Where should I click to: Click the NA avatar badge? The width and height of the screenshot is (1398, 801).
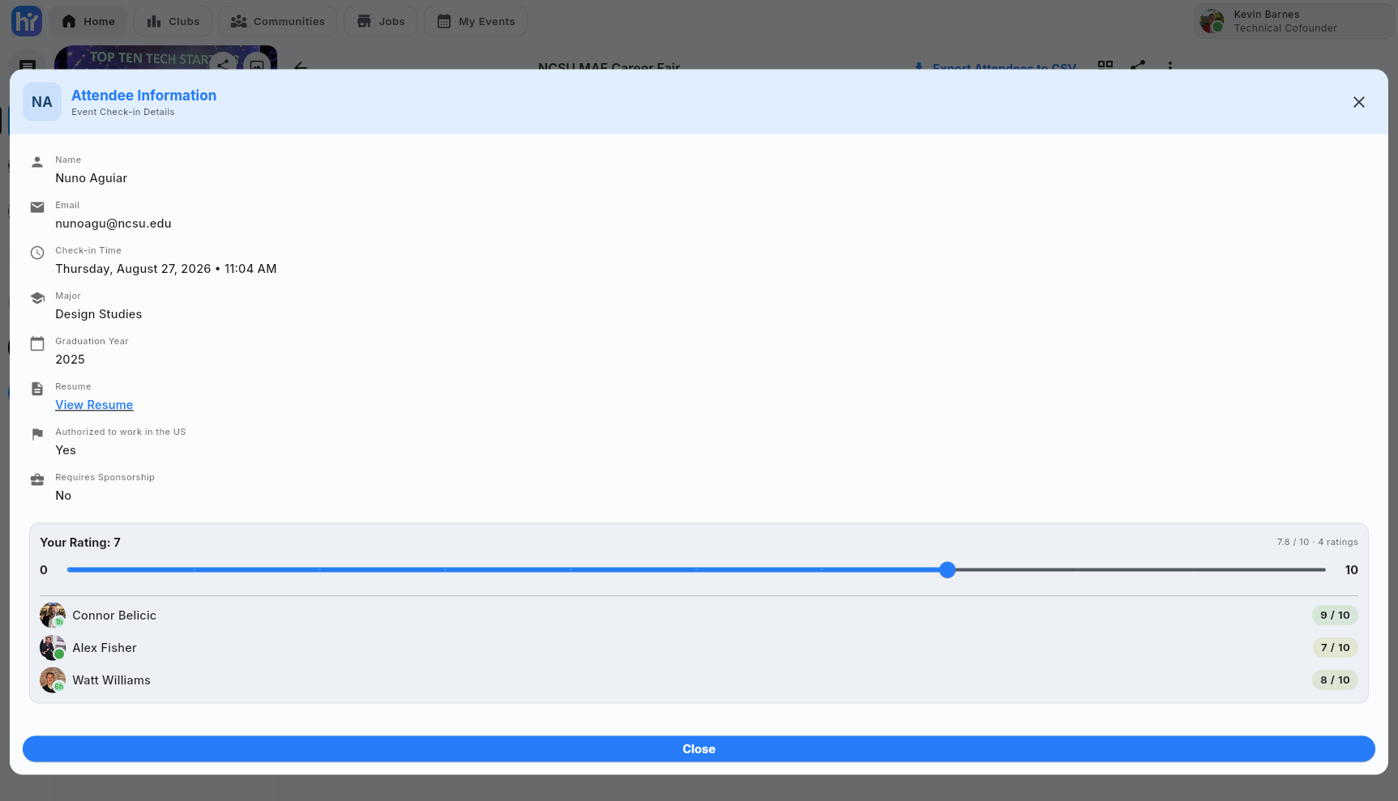[42, 102]
